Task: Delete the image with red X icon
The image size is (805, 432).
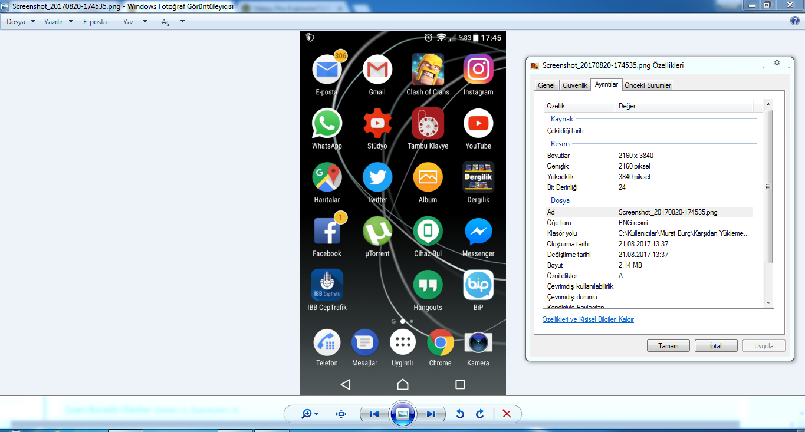Action: 506,414
